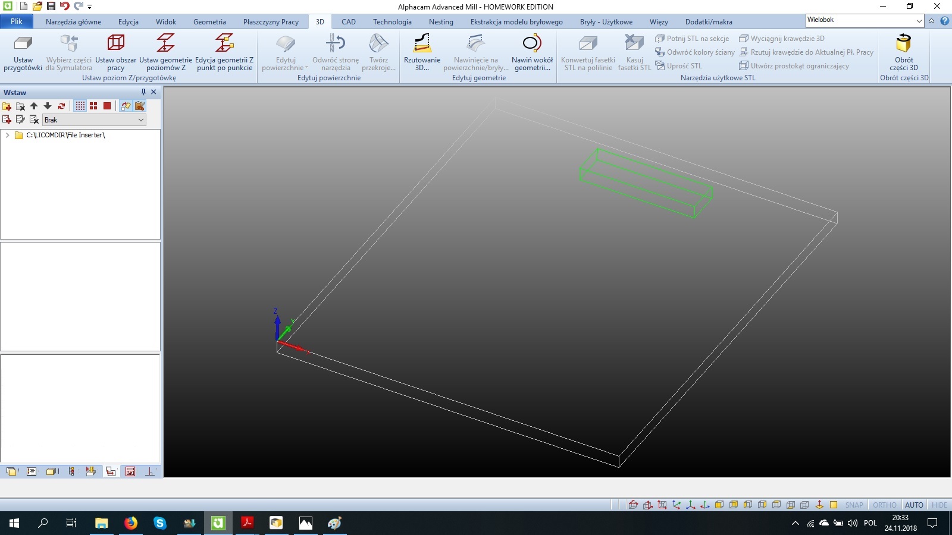Open Rzutowanie 3D tool
This screenshot has width=952, height=535.
coord(422,52)
